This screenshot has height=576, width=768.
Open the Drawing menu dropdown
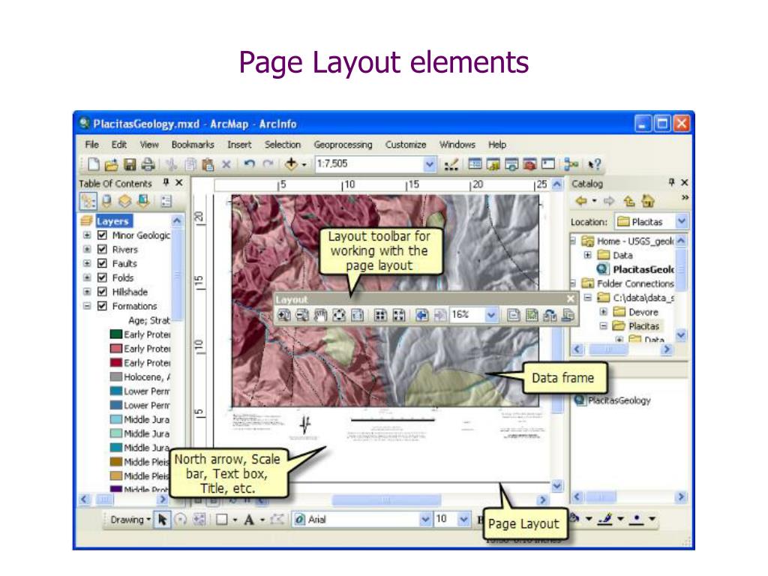click(130, 520)
